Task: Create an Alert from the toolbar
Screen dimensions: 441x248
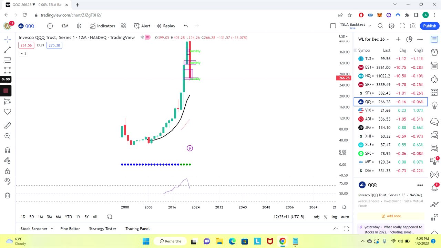Action: click(142, 26)
